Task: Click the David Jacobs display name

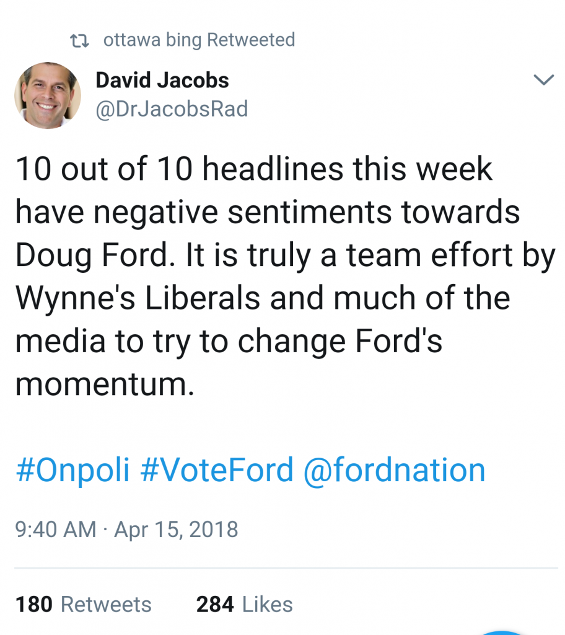Action: point(162,80)
